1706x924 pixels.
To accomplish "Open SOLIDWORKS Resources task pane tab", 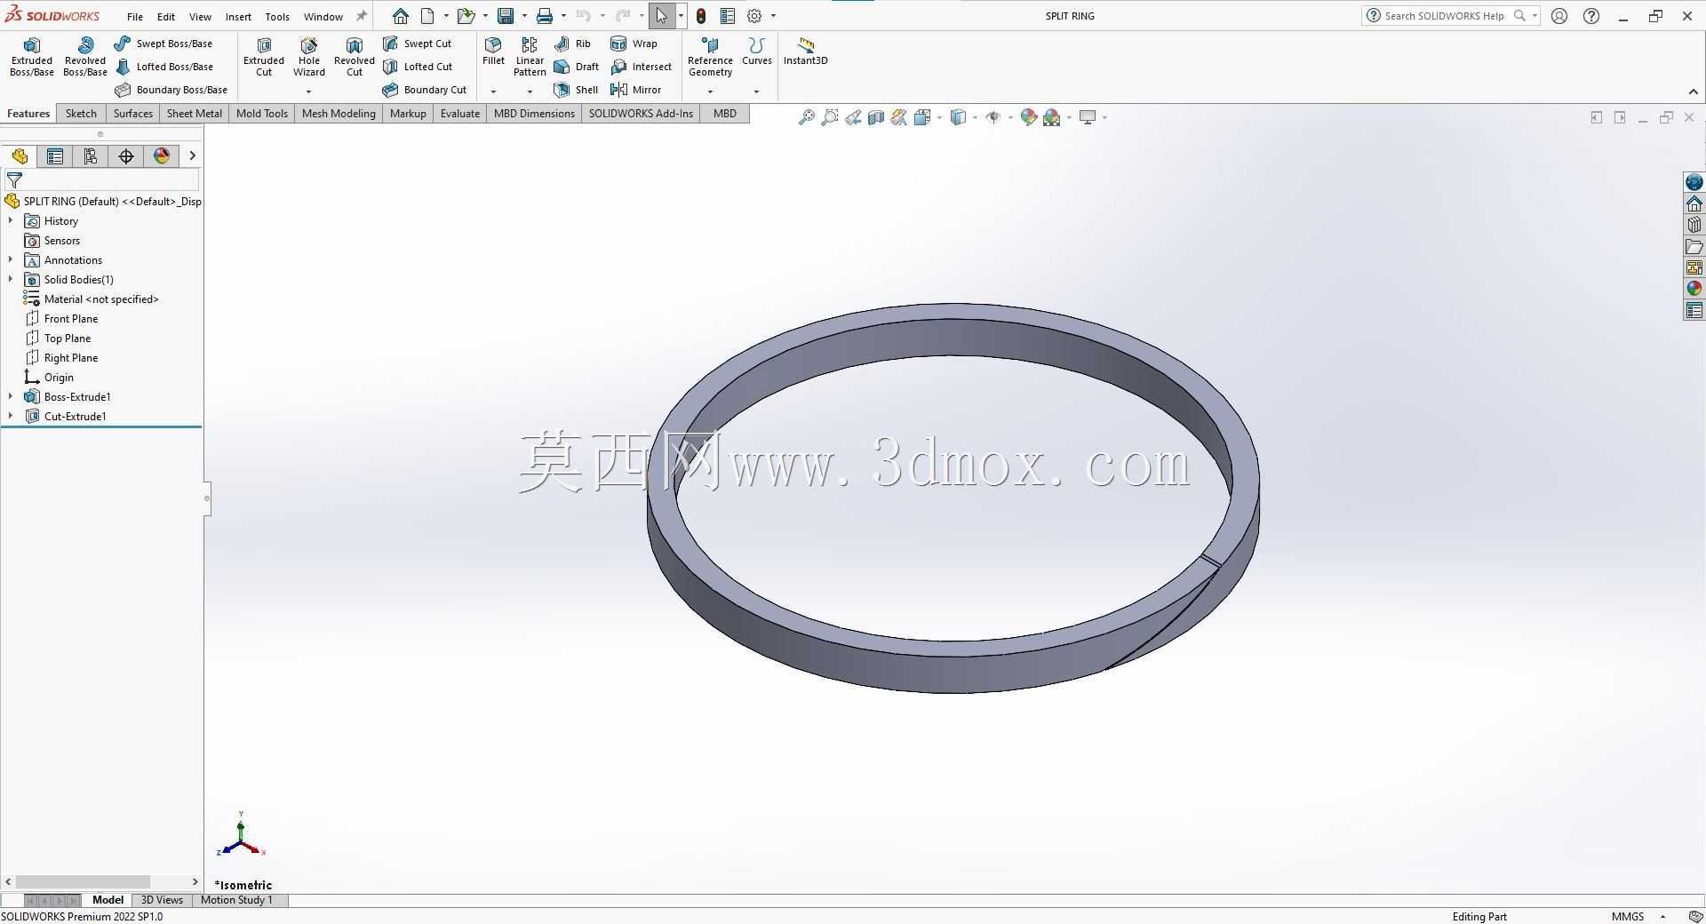I will pyautogui.click(x=1694, y=203).
